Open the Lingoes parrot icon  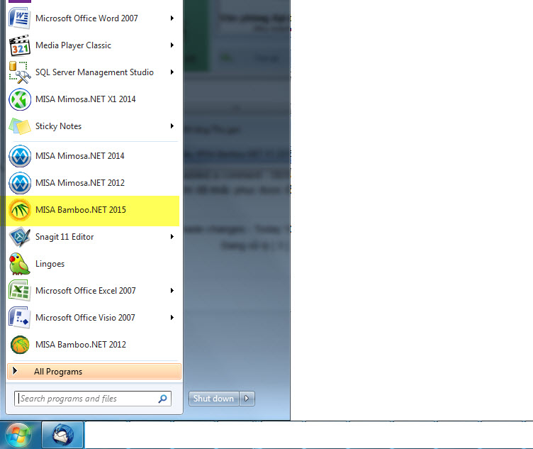(x=19, y=264)
